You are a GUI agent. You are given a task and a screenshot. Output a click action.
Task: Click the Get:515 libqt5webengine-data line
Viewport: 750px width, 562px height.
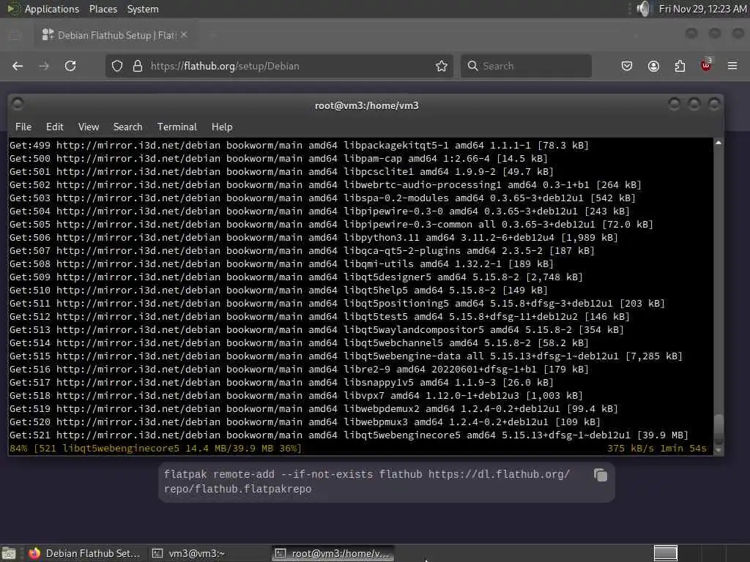(x=346, y=356)
